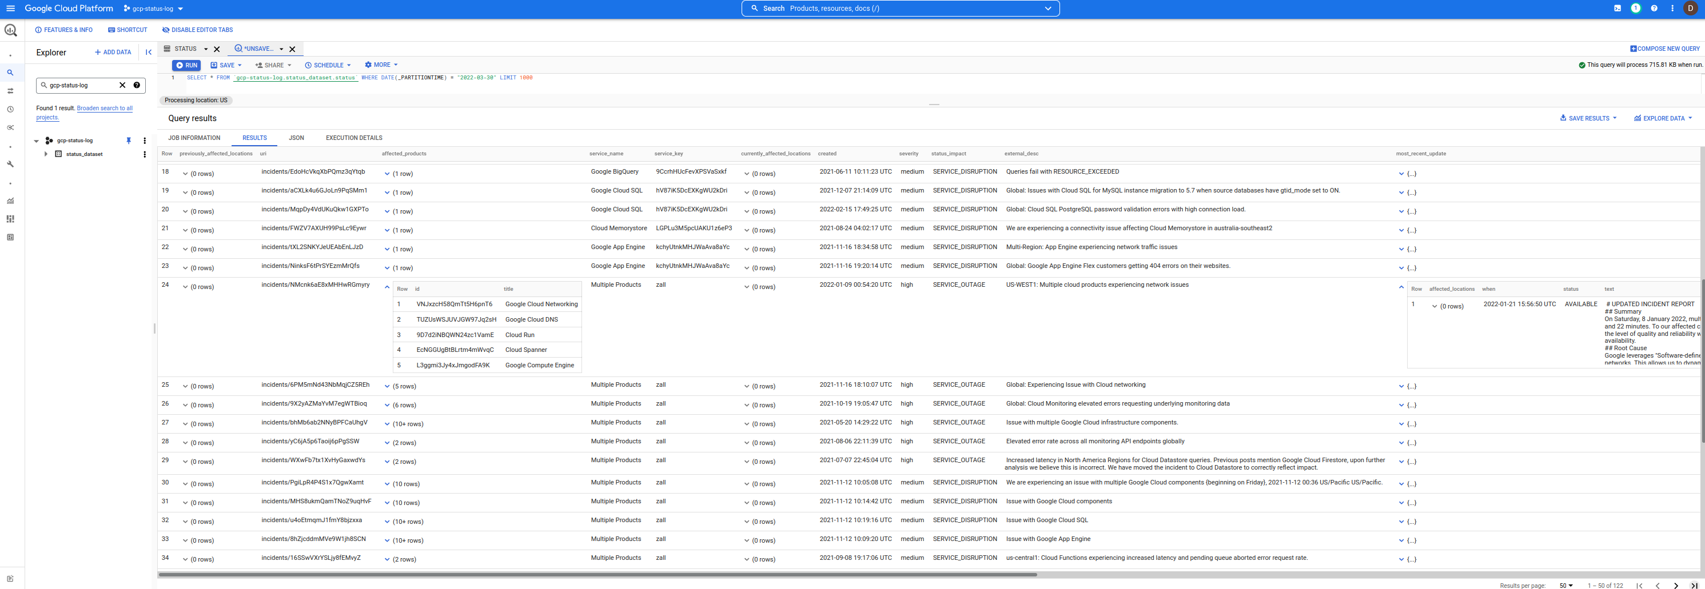1705x589 pixels.
Task: Switch to the STATUS editor tab
Action: click(x=181, y=49)
